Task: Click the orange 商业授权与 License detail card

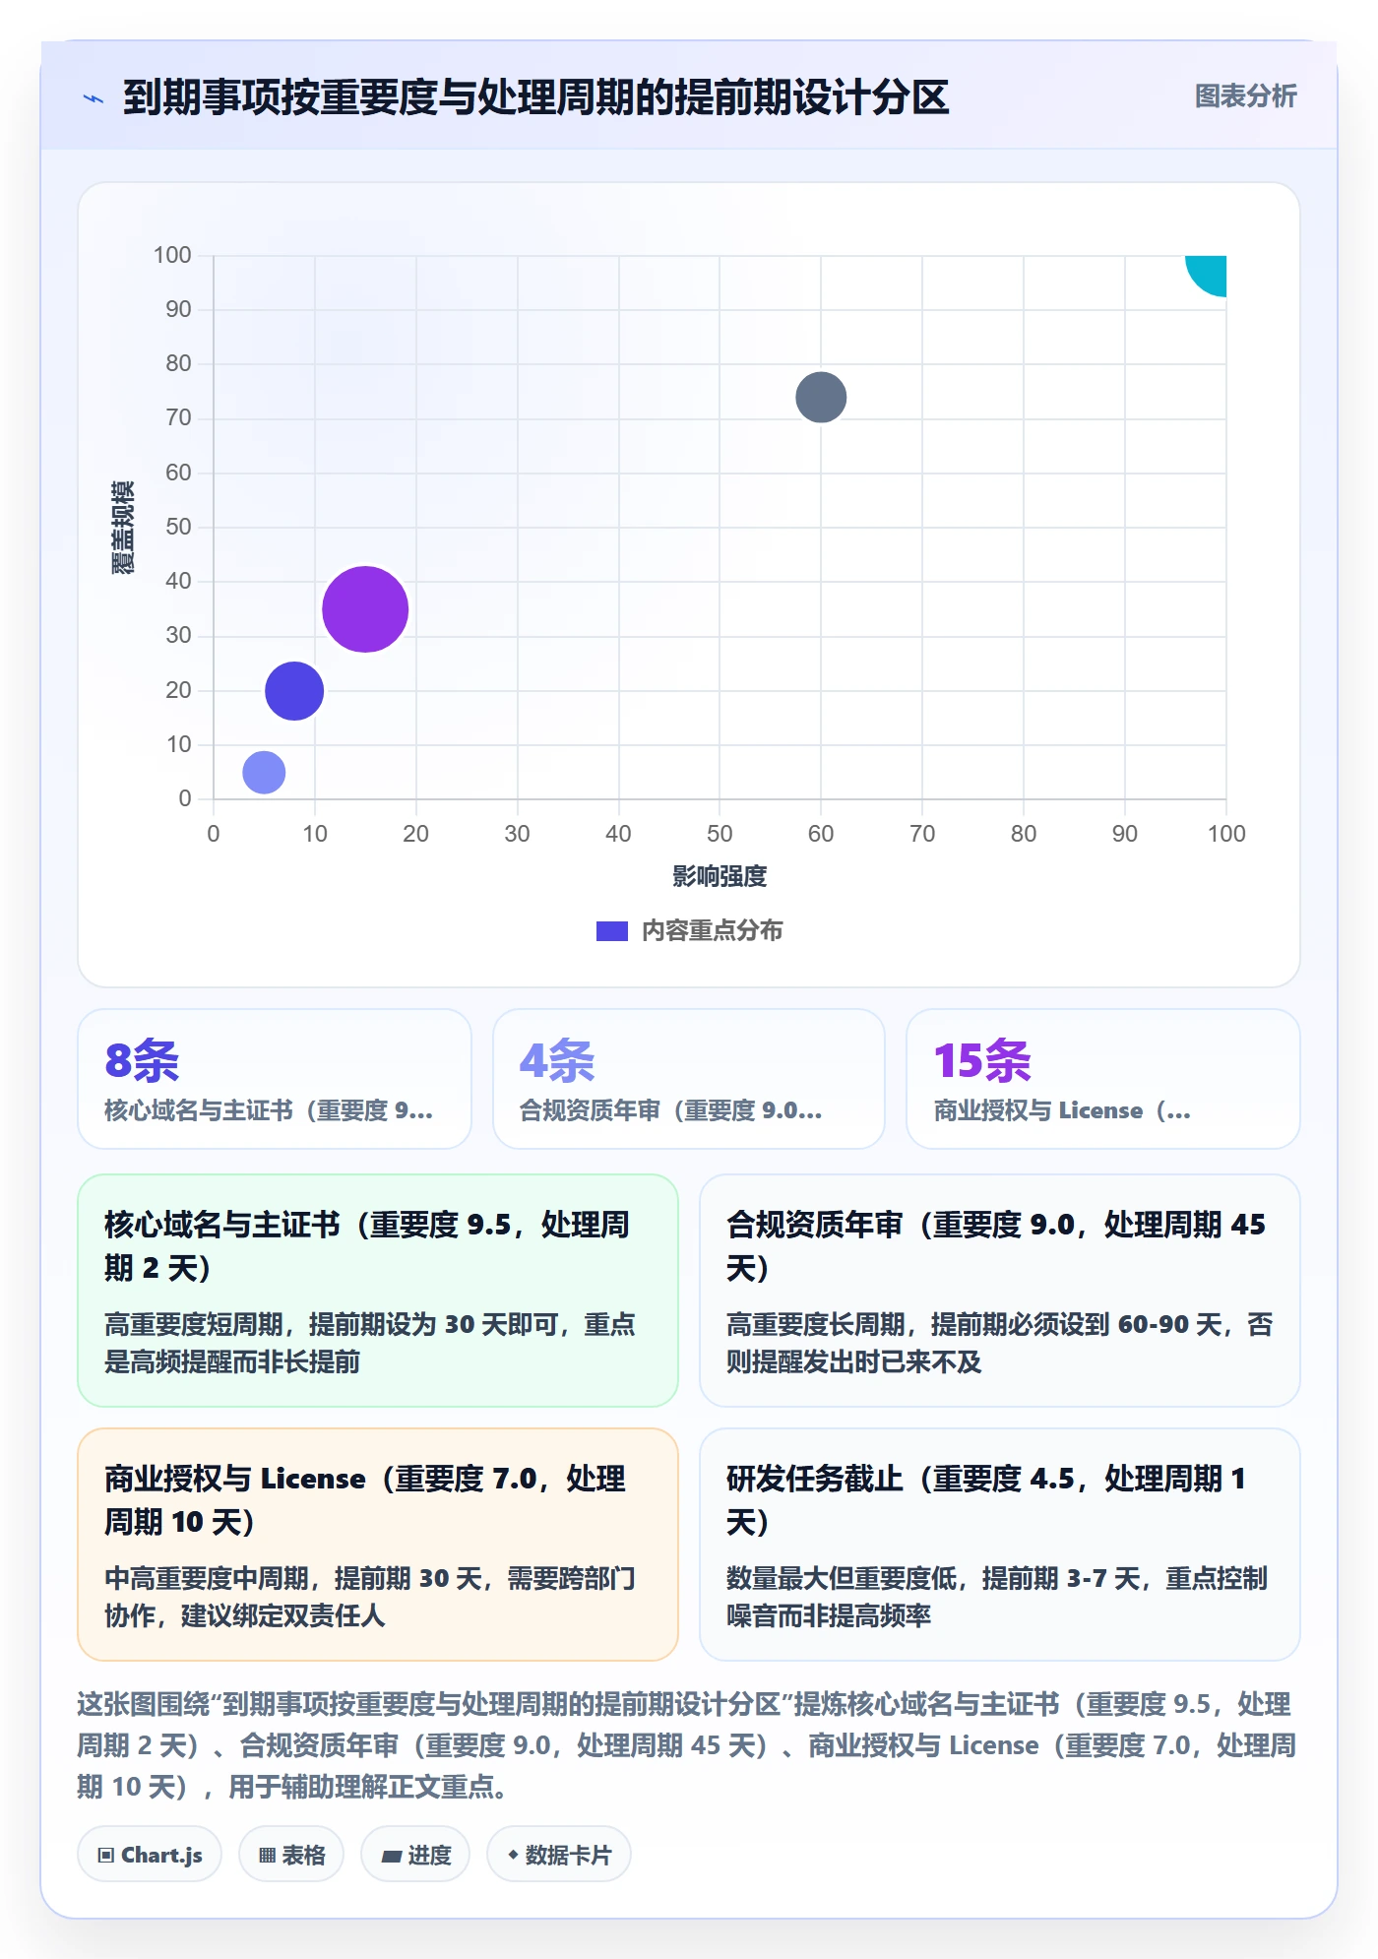Action: pyautogui.click(x=378, y=1545)
